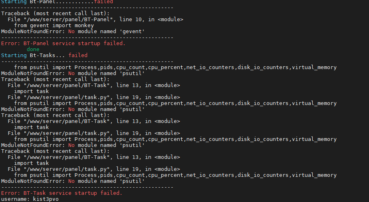Click the first 'import task' line

coord(31,91)
